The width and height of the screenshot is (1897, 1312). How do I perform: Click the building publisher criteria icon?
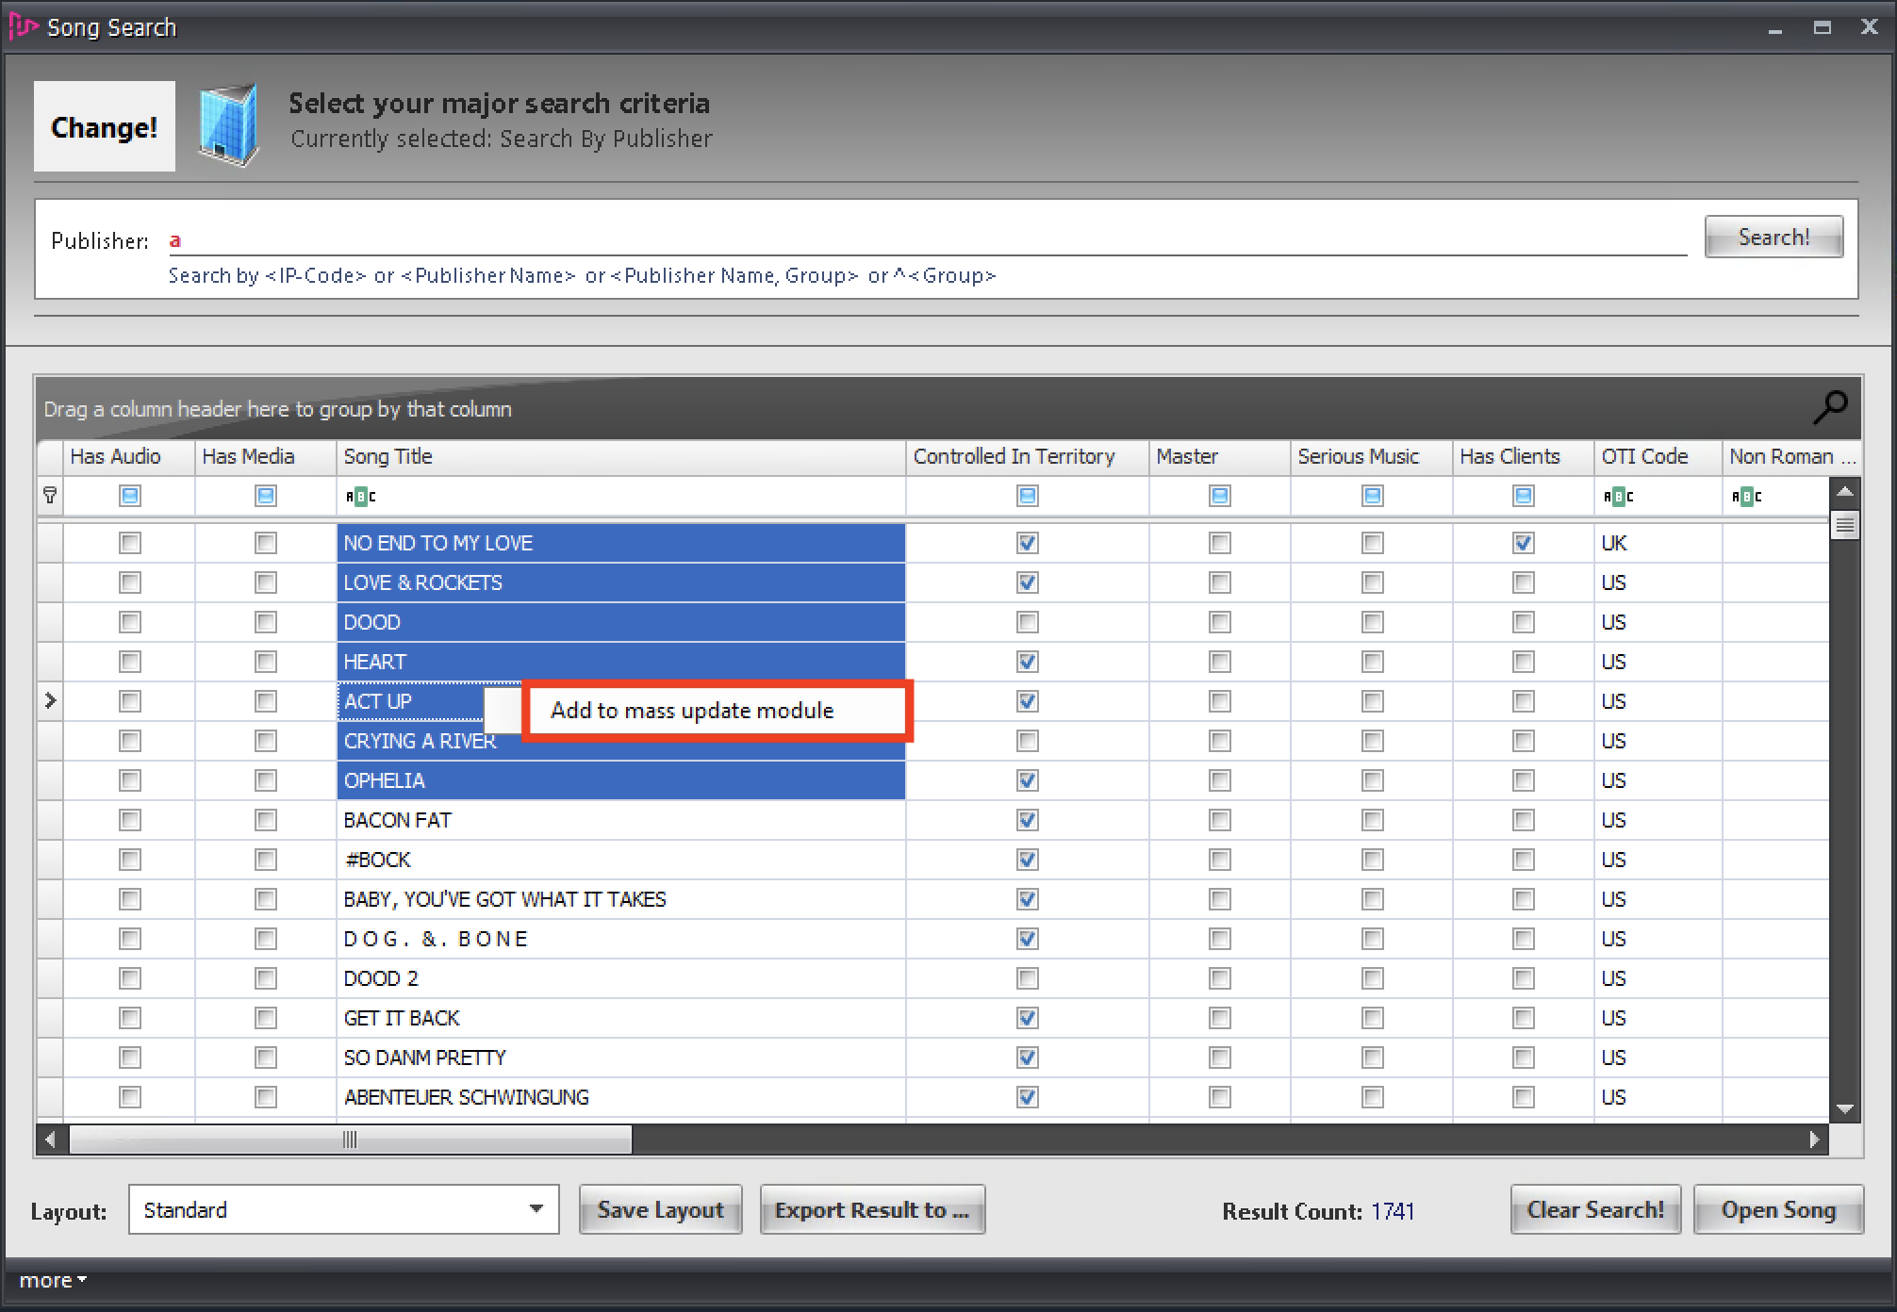tap(228, 125)
